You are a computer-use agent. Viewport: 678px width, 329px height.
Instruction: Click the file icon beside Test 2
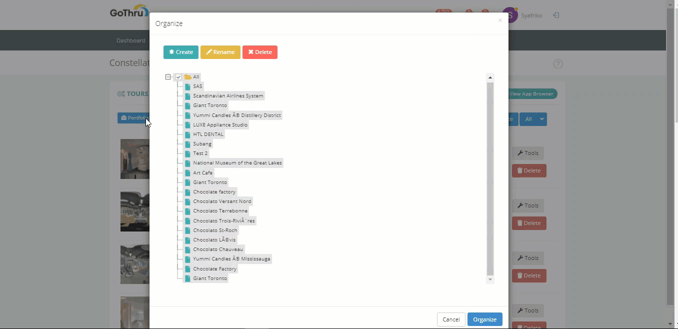187,153
